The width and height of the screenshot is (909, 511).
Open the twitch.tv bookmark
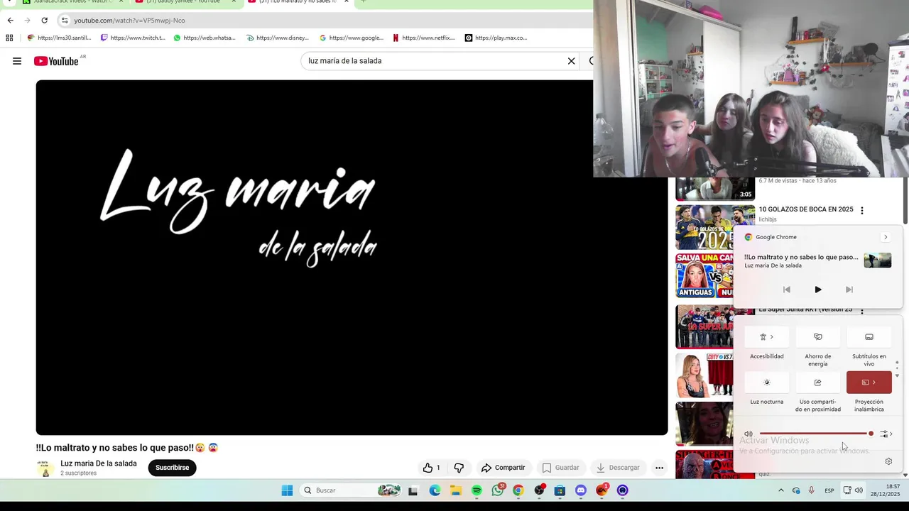click(x=133, y=38)
